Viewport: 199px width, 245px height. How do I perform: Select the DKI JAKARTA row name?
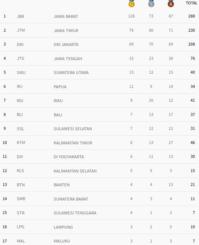pyautogui.click(x=66, y=44)
